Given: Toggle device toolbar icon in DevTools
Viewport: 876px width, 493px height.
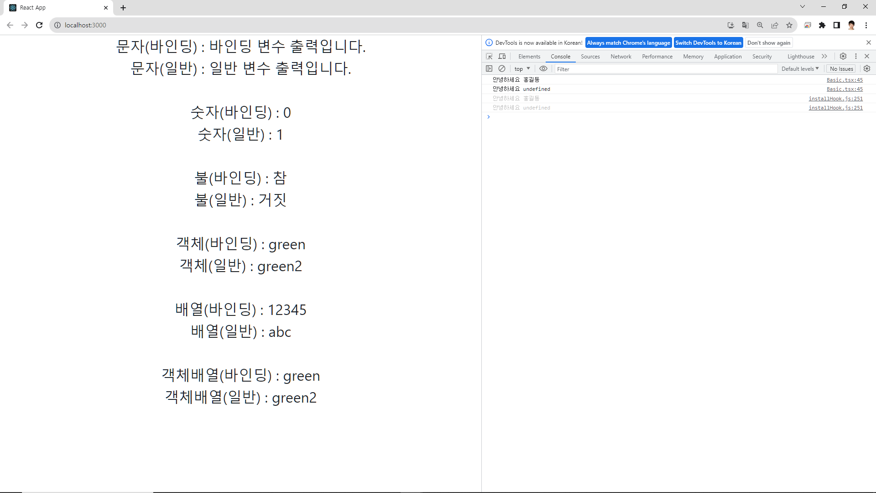Looking at the screenshot, I should tap(502, 56).
